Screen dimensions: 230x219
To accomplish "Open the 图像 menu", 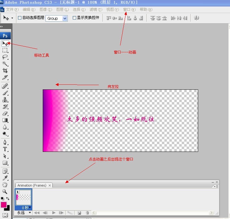I will coord(46,10).
